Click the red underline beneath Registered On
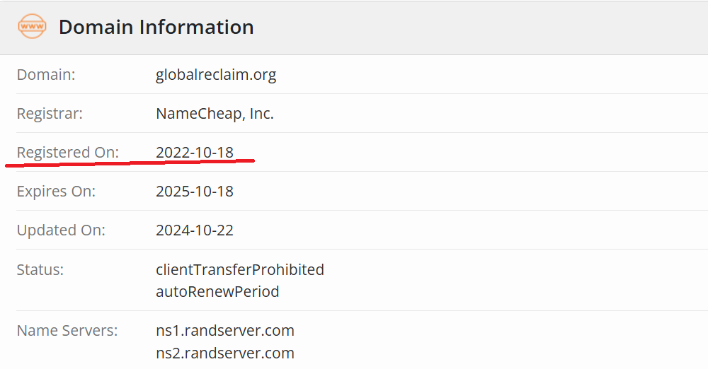The height and width of the screenshot is (369, 708). click(x=127, y=163)
